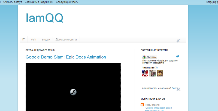Click the wrench icon beside the Войти link
This screenshot has width=218, height=111.
point(179,89)
